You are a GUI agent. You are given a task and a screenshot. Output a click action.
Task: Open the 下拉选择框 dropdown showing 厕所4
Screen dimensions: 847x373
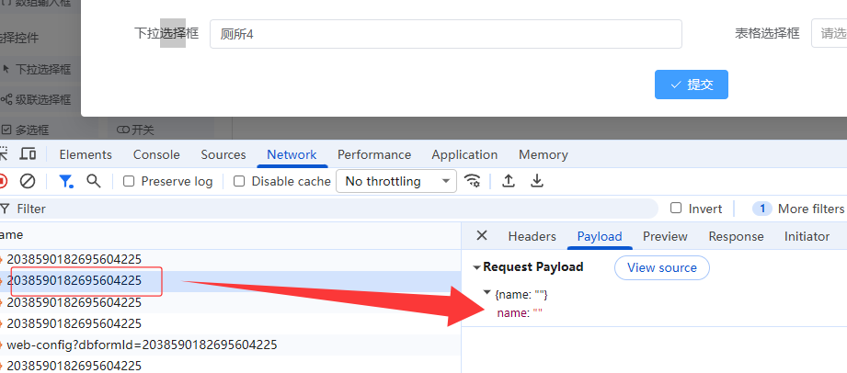[x=445, y=34]
